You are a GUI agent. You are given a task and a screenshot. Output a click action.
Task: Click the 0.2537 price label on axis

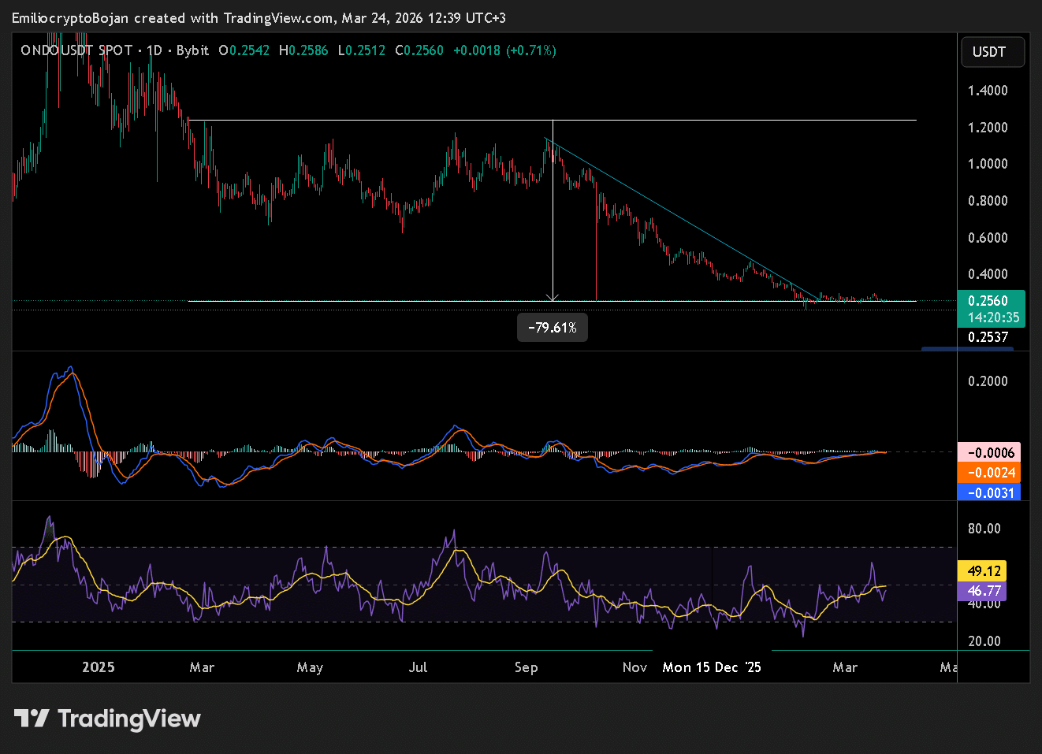988,337
